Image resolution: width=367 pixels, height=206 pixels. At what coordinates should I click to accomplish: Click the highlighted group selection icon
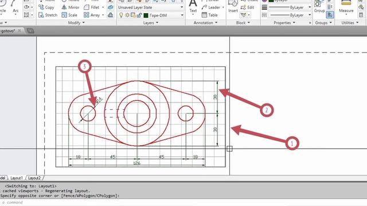[x=330, y=15]
